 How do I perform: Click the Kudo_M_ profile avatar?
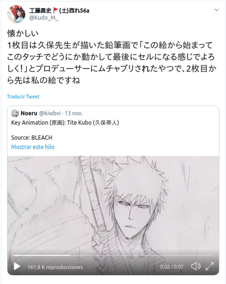point(16,14)
